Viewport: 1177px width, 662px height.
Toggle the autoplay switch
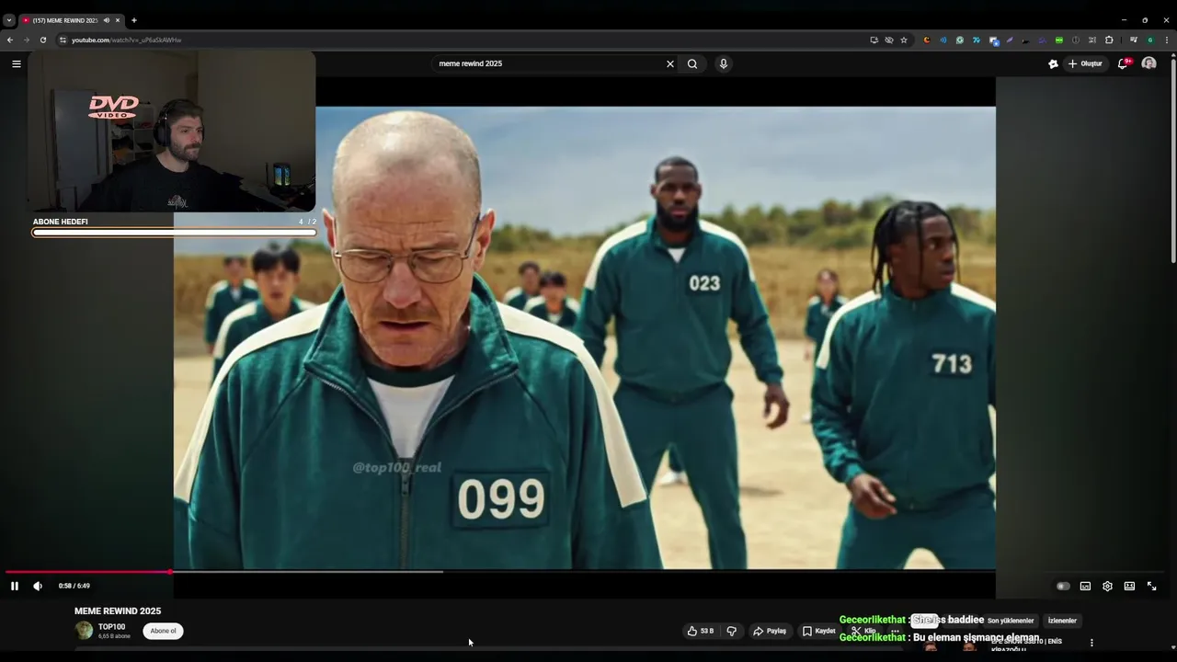1063,586
